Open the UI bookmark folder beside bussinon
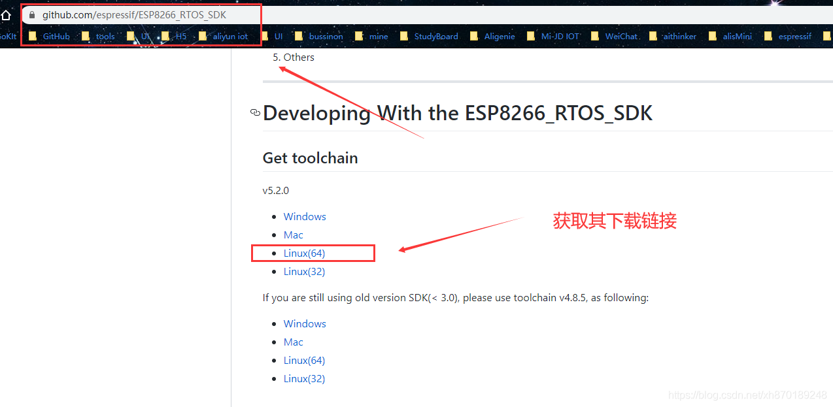This screenshot has height=407, width=833. 272,37
